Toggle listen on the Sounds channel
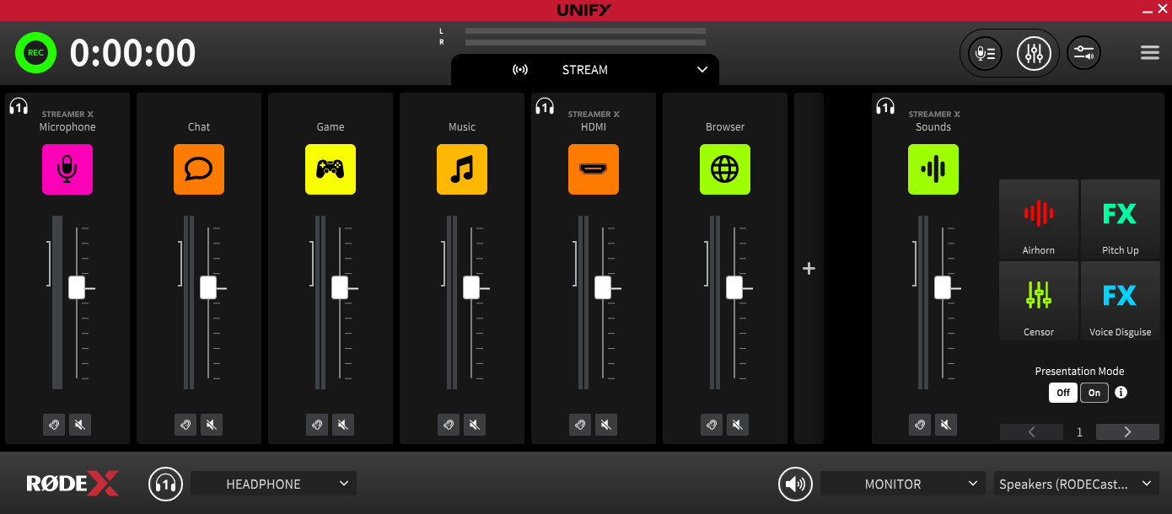 920,425
